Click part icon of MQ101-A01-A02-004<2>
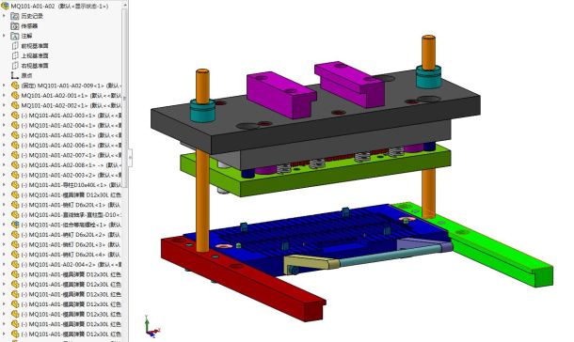This screenshot has width=574, height=342. tap(15, 264)
